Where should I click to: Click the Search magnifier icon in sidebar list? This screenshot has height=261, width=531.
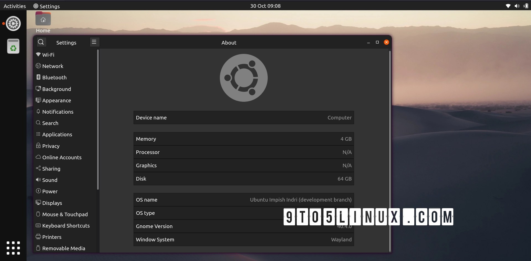coord(38,123)
